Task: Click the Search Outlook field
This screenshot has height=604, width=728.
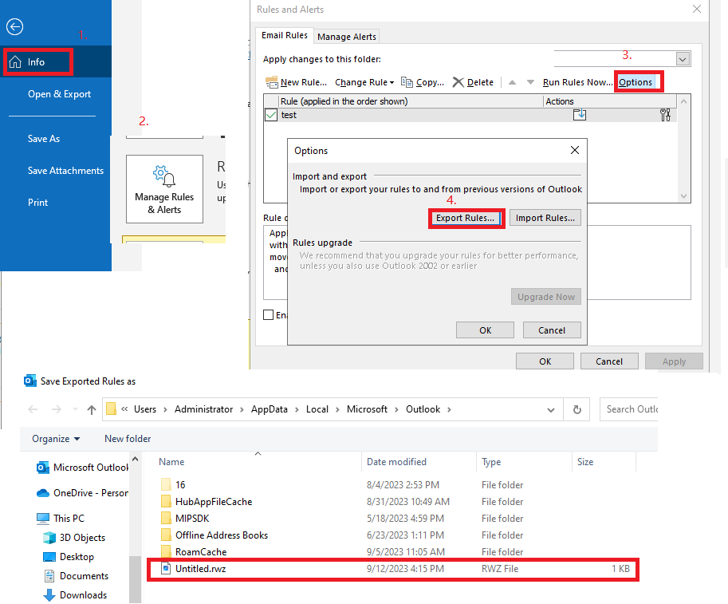Action: point(628,409)
